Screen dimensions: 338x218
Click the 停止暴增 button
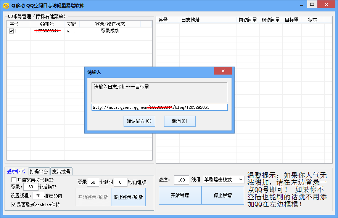pos(223,195)
